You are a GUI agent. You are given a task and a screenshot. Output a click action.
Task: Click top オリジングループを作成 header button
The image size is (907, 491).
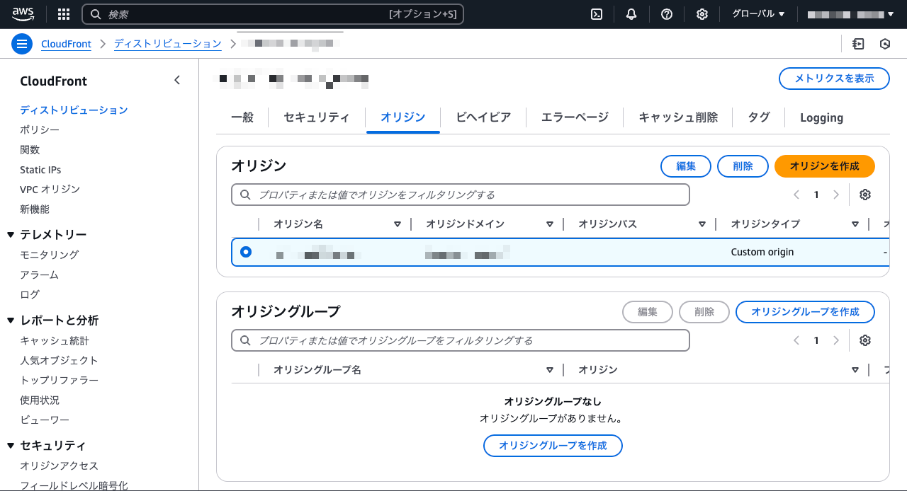[x=805, y=312]
